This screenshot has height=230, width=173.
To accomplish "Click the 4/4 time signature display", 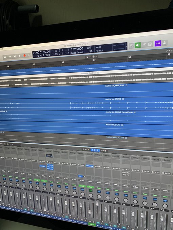I will coord(89,48).
